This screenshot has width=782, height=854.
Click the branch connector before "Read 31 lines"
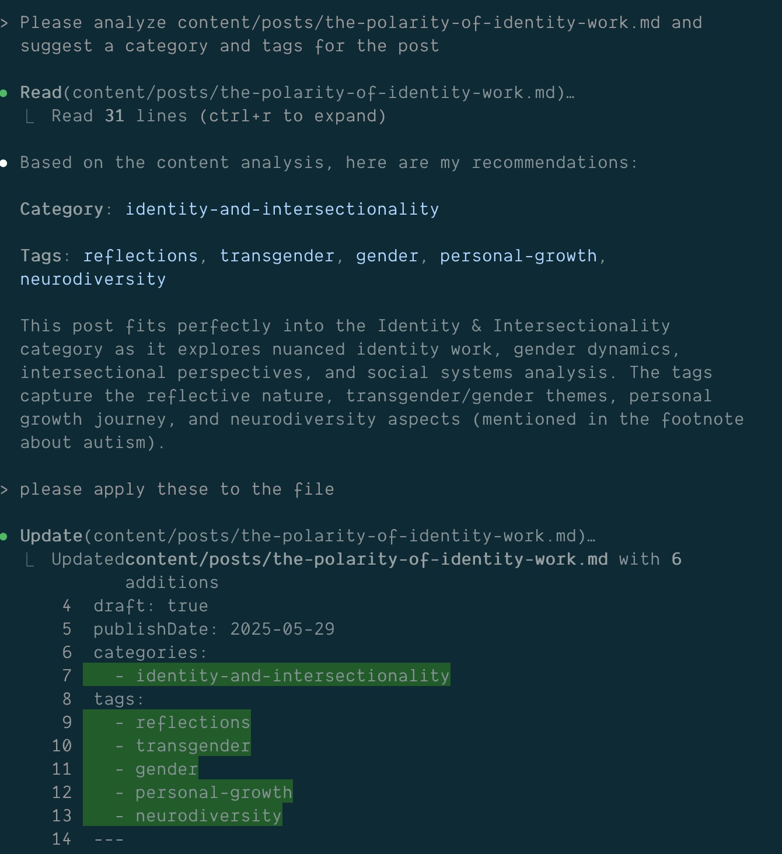pyautogui.click(x=30, y=117)
